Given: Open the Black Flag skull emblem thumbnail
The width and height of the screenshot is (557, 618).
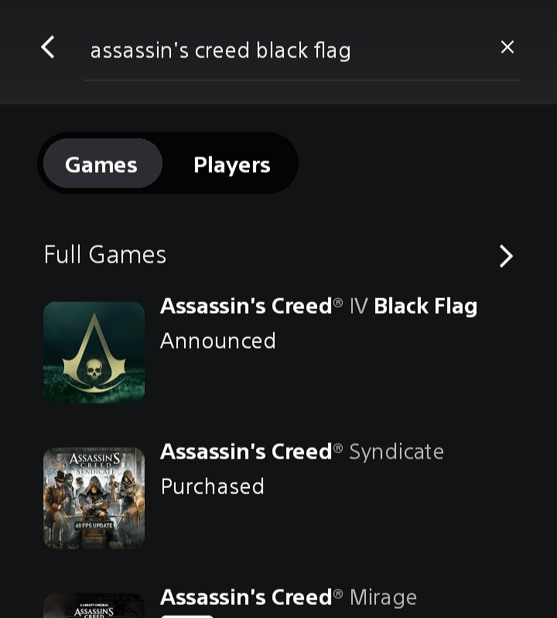Looking at the screenshot, I should 94,352.
